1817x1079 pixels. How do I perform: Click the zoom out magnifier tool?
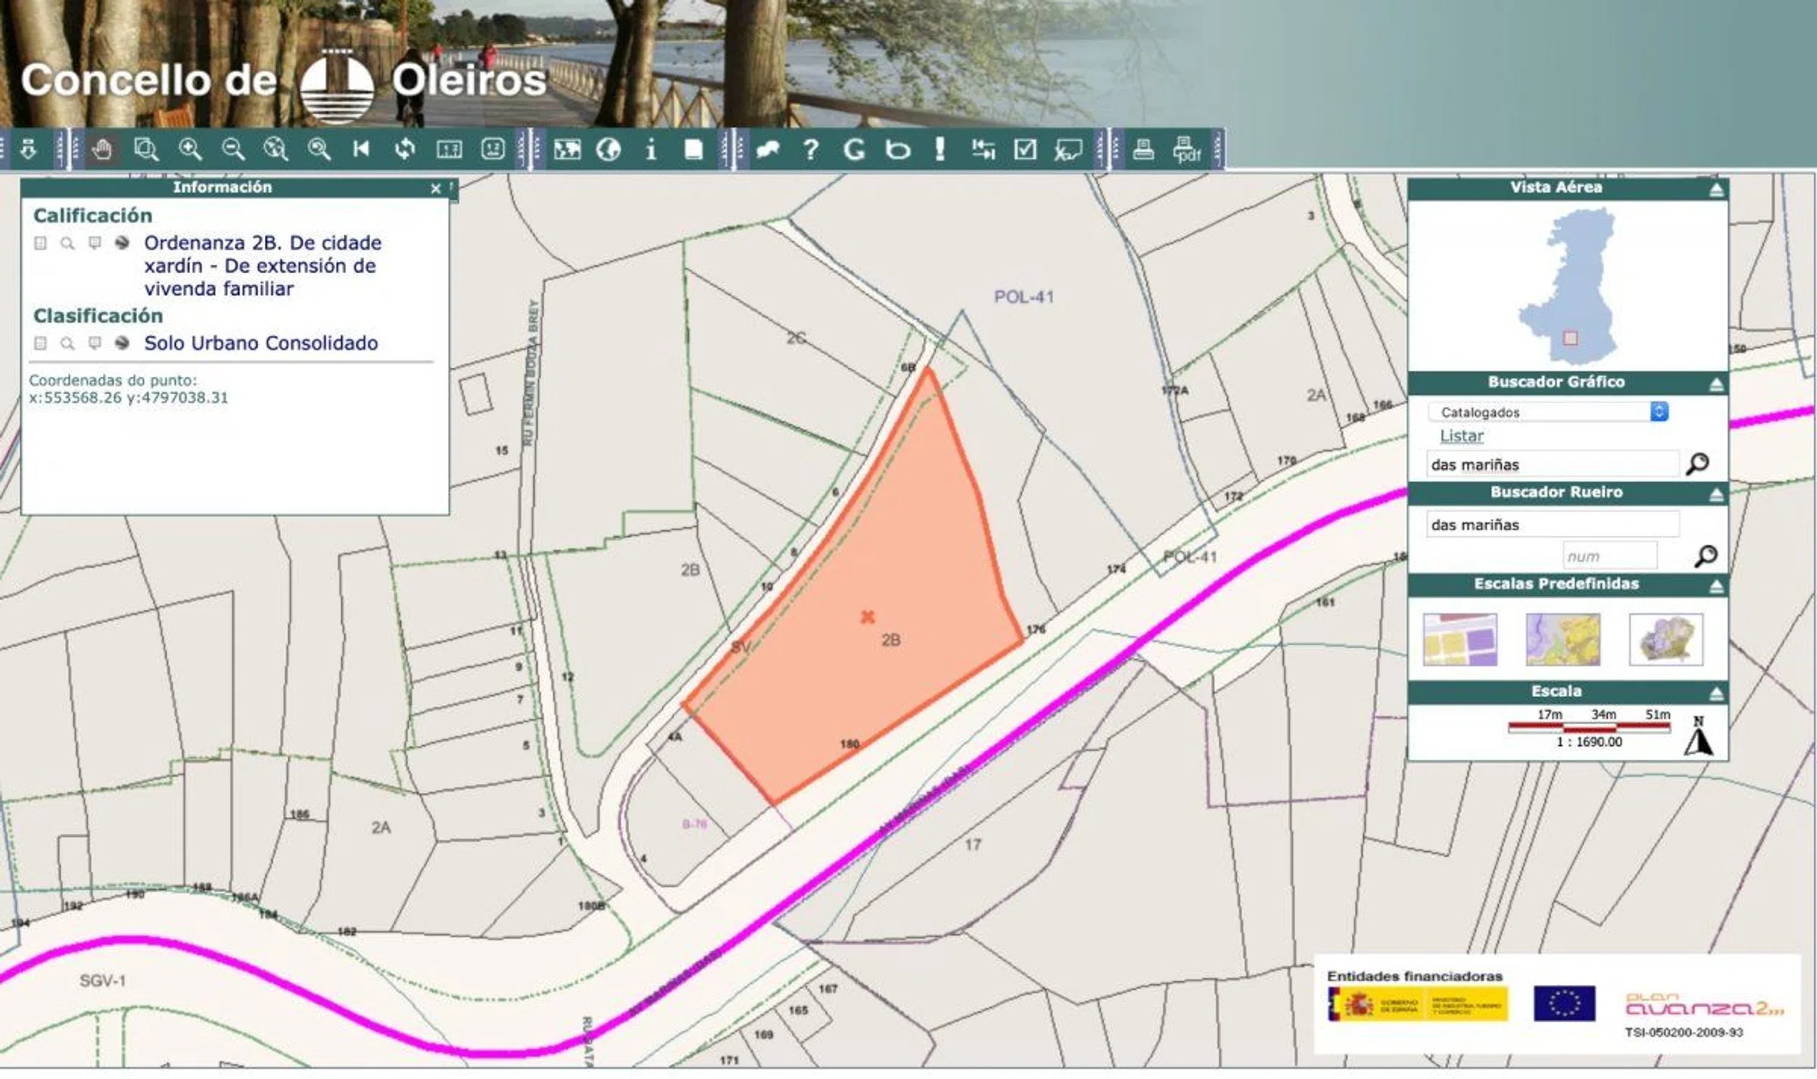(232, 150)
